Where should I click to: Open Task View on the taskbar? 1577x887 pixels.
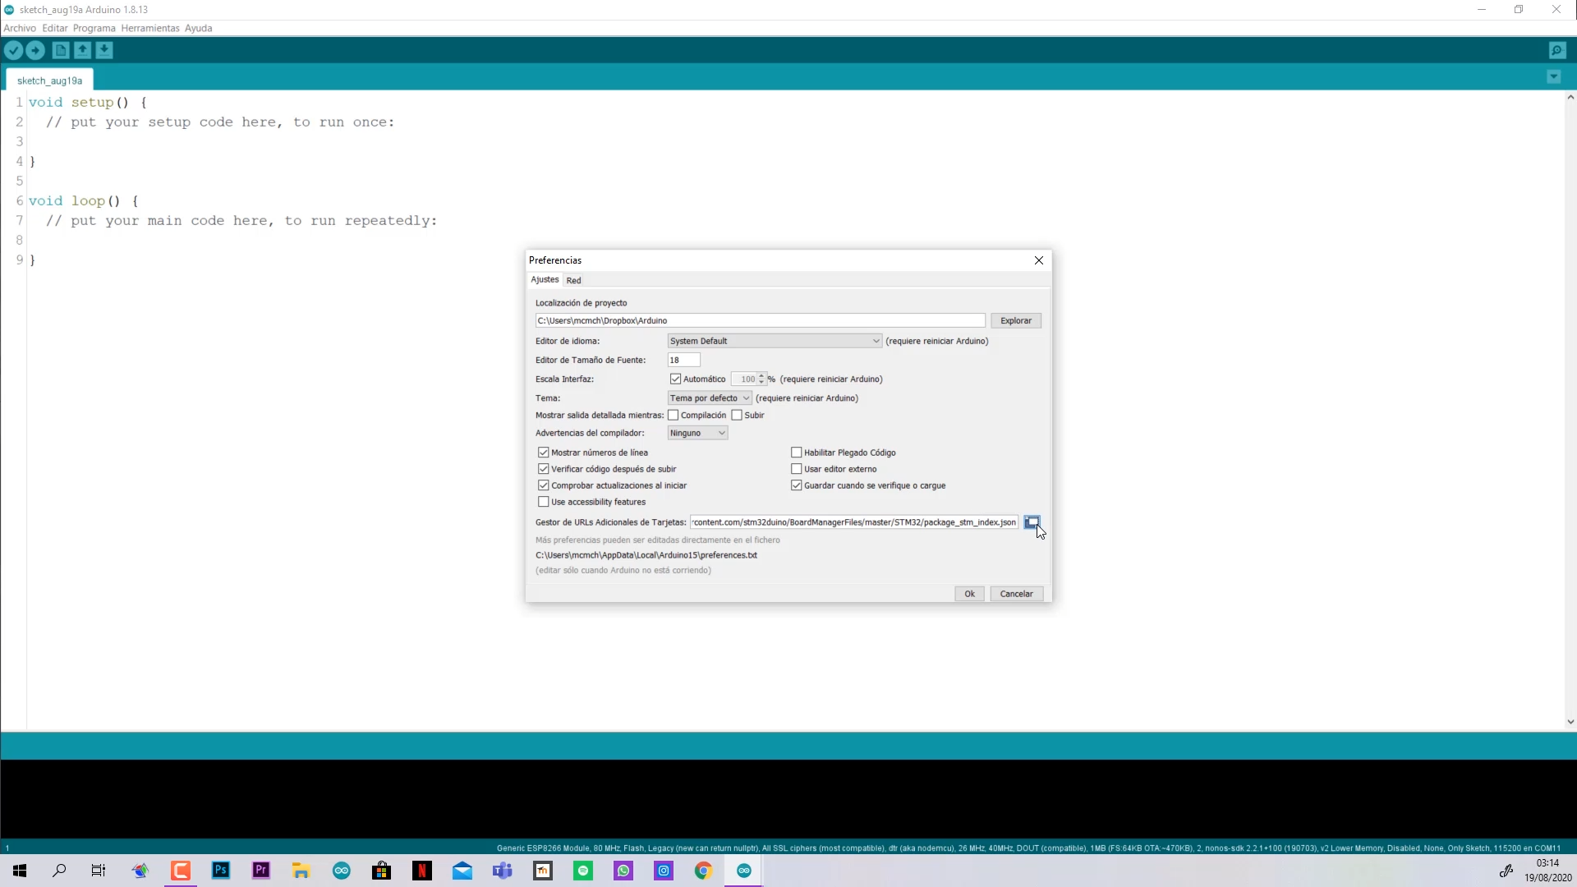coord(99,871)
